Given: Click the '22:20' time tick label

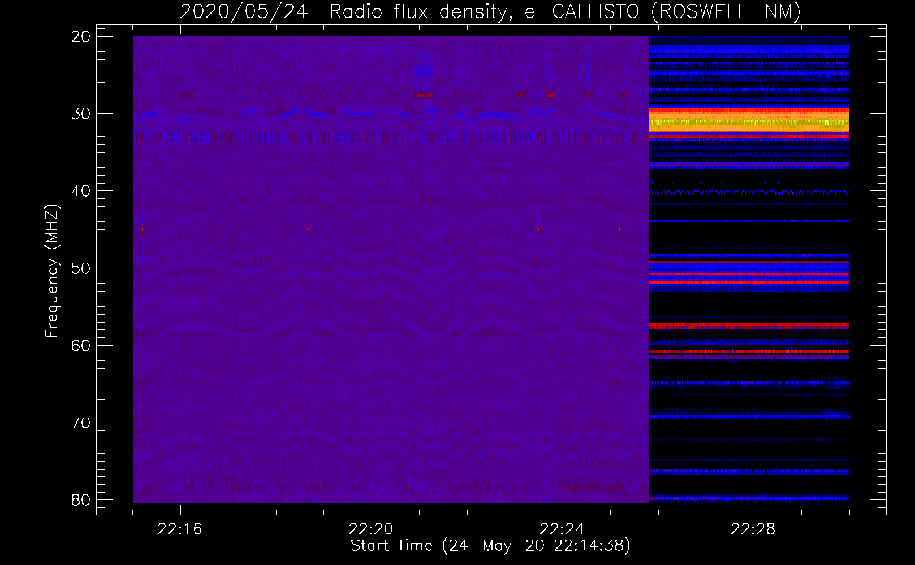Looking at the screenshot, I should click(x=371, y=529).
